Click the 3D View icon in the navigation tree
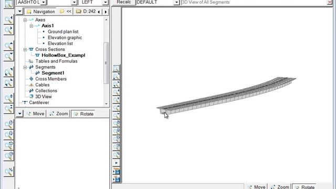The height and width of the screenshot is (189, 336). pos(31,97)
